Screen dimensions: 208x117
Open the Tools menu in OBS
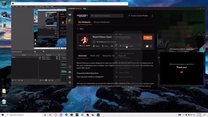coord(47,6)
